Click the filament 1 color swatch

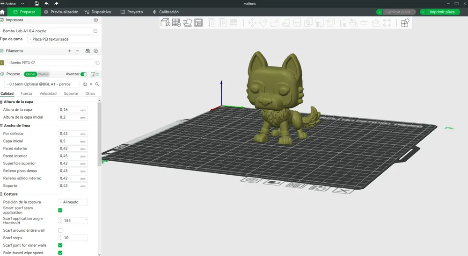[2, 63]
